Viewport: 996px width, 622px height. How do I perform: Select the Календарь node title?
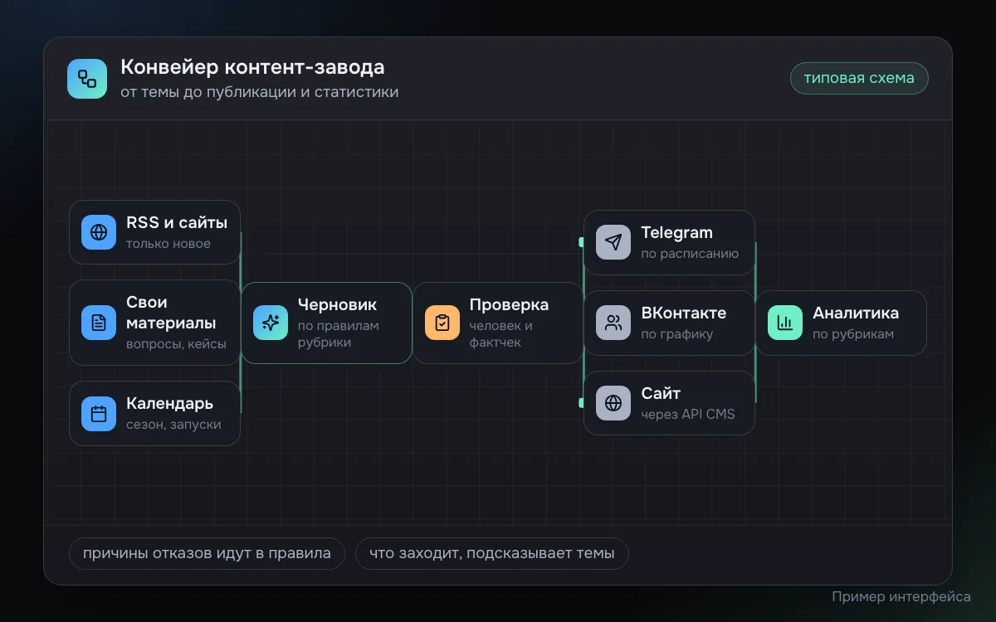point(170,404)
